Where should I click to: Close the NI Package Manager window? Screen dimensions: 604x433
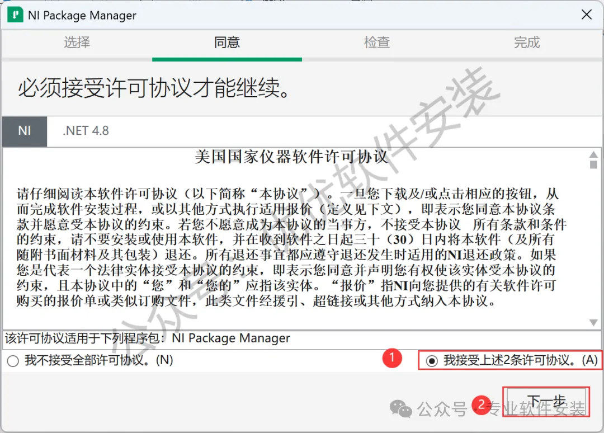coord(586,15)
